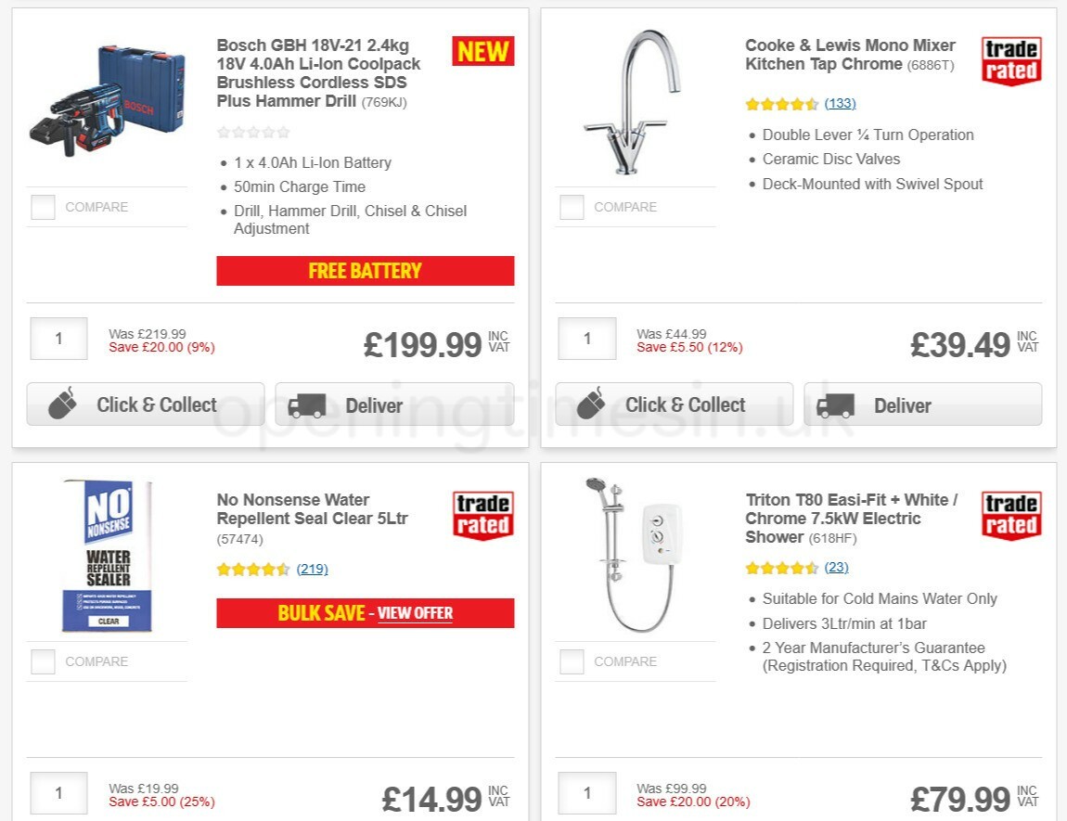
Task: Enable Compare for the Cooke & Lewis kitchen tap
Action: pyautogui.click(x=571, y=207)
